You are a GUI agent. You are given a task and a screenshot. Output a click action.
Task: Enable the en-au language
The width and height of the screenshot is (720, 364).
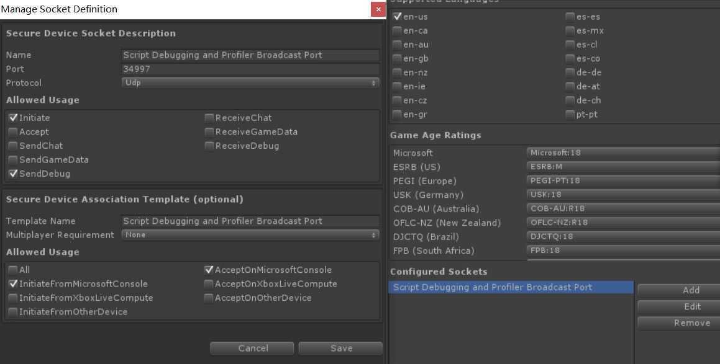pos(398,45)
